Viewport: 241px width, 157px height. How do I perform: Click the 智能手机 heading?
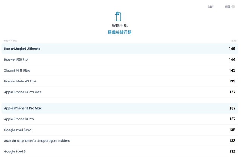pyautogui.click(x=120, y=26)
